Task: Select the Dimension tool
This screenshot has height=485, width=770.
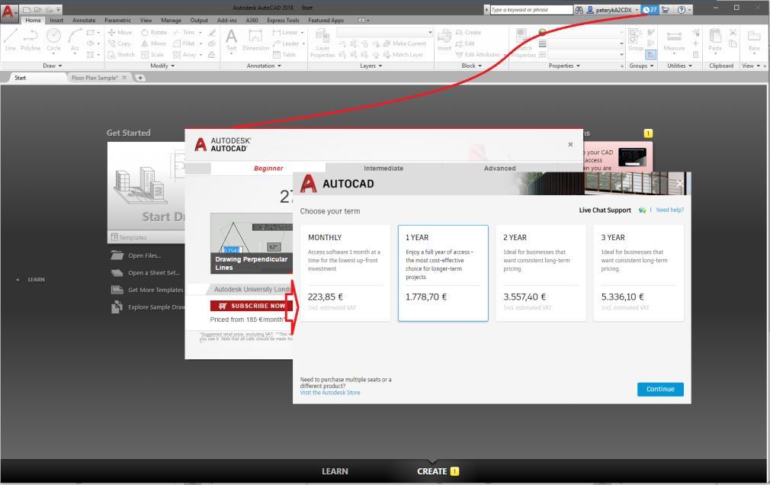Action: (x=255, y=40)
